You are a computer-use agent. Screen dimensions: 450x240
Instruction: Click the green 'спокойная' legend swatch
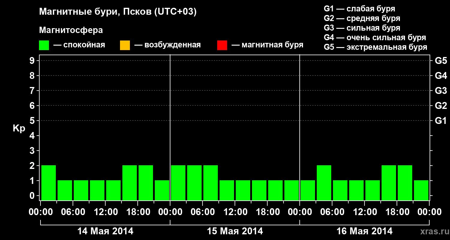coord(44,45)
